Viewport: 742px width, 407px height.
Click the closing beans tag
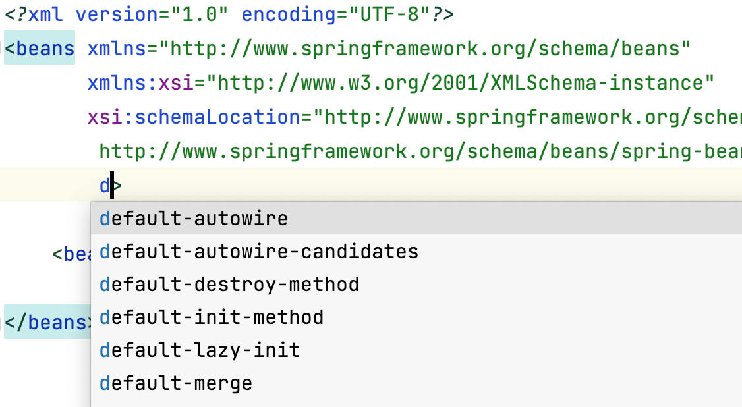[x=48, y=323]
